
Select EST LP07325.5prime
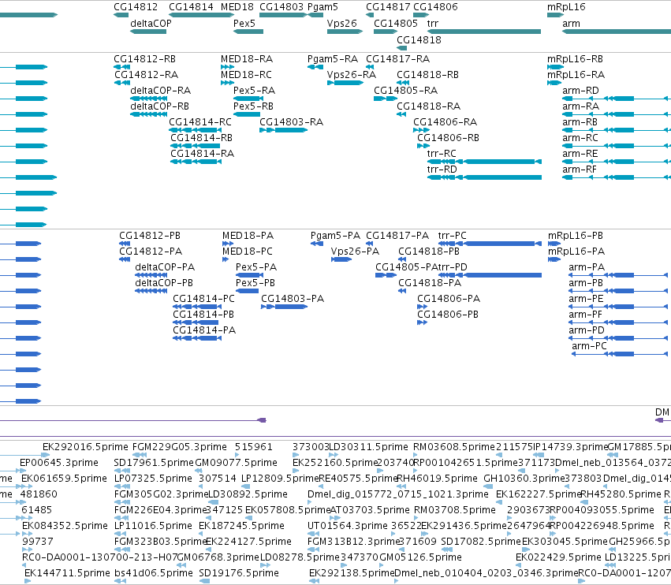click(153, 479)
